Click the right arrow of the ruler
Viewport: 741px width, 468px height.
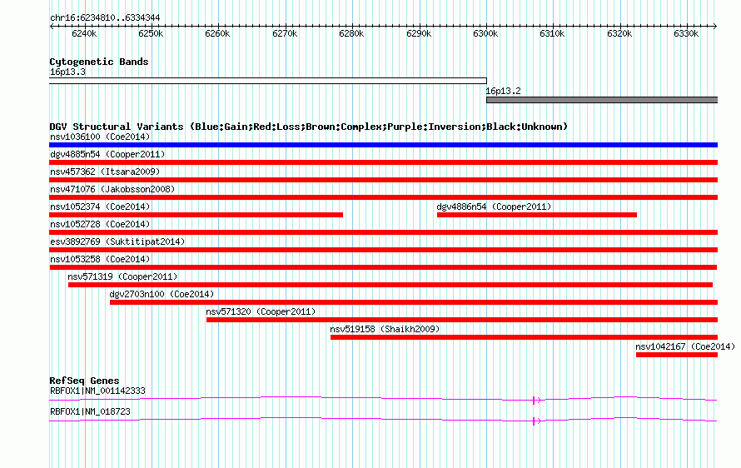click(715, 26)
